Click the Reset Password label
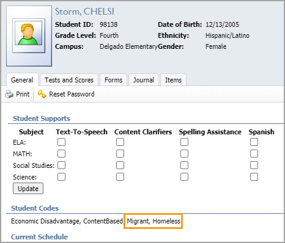The image size is (285, 243). pyautogui.click(x=72, y=94)
